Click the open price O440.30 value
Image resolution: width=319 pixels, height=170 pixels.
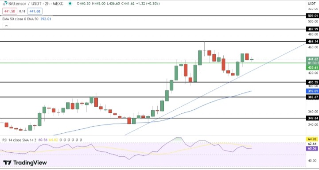tap(83, 4)
